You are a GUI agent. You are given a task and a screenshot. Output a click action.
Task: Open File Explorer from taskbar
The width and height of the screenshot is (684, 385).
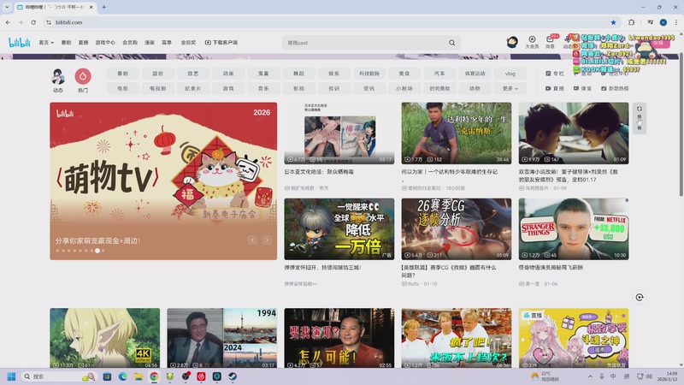tap(139, 376)
